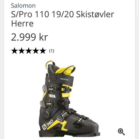Click the upper cuff buckle on boot
This screenshot has width=139, height=139.
[x=52, y=89]
